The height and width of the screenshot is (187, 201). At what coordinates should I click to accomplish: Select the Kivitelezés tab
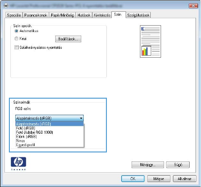tap(102, 15)
